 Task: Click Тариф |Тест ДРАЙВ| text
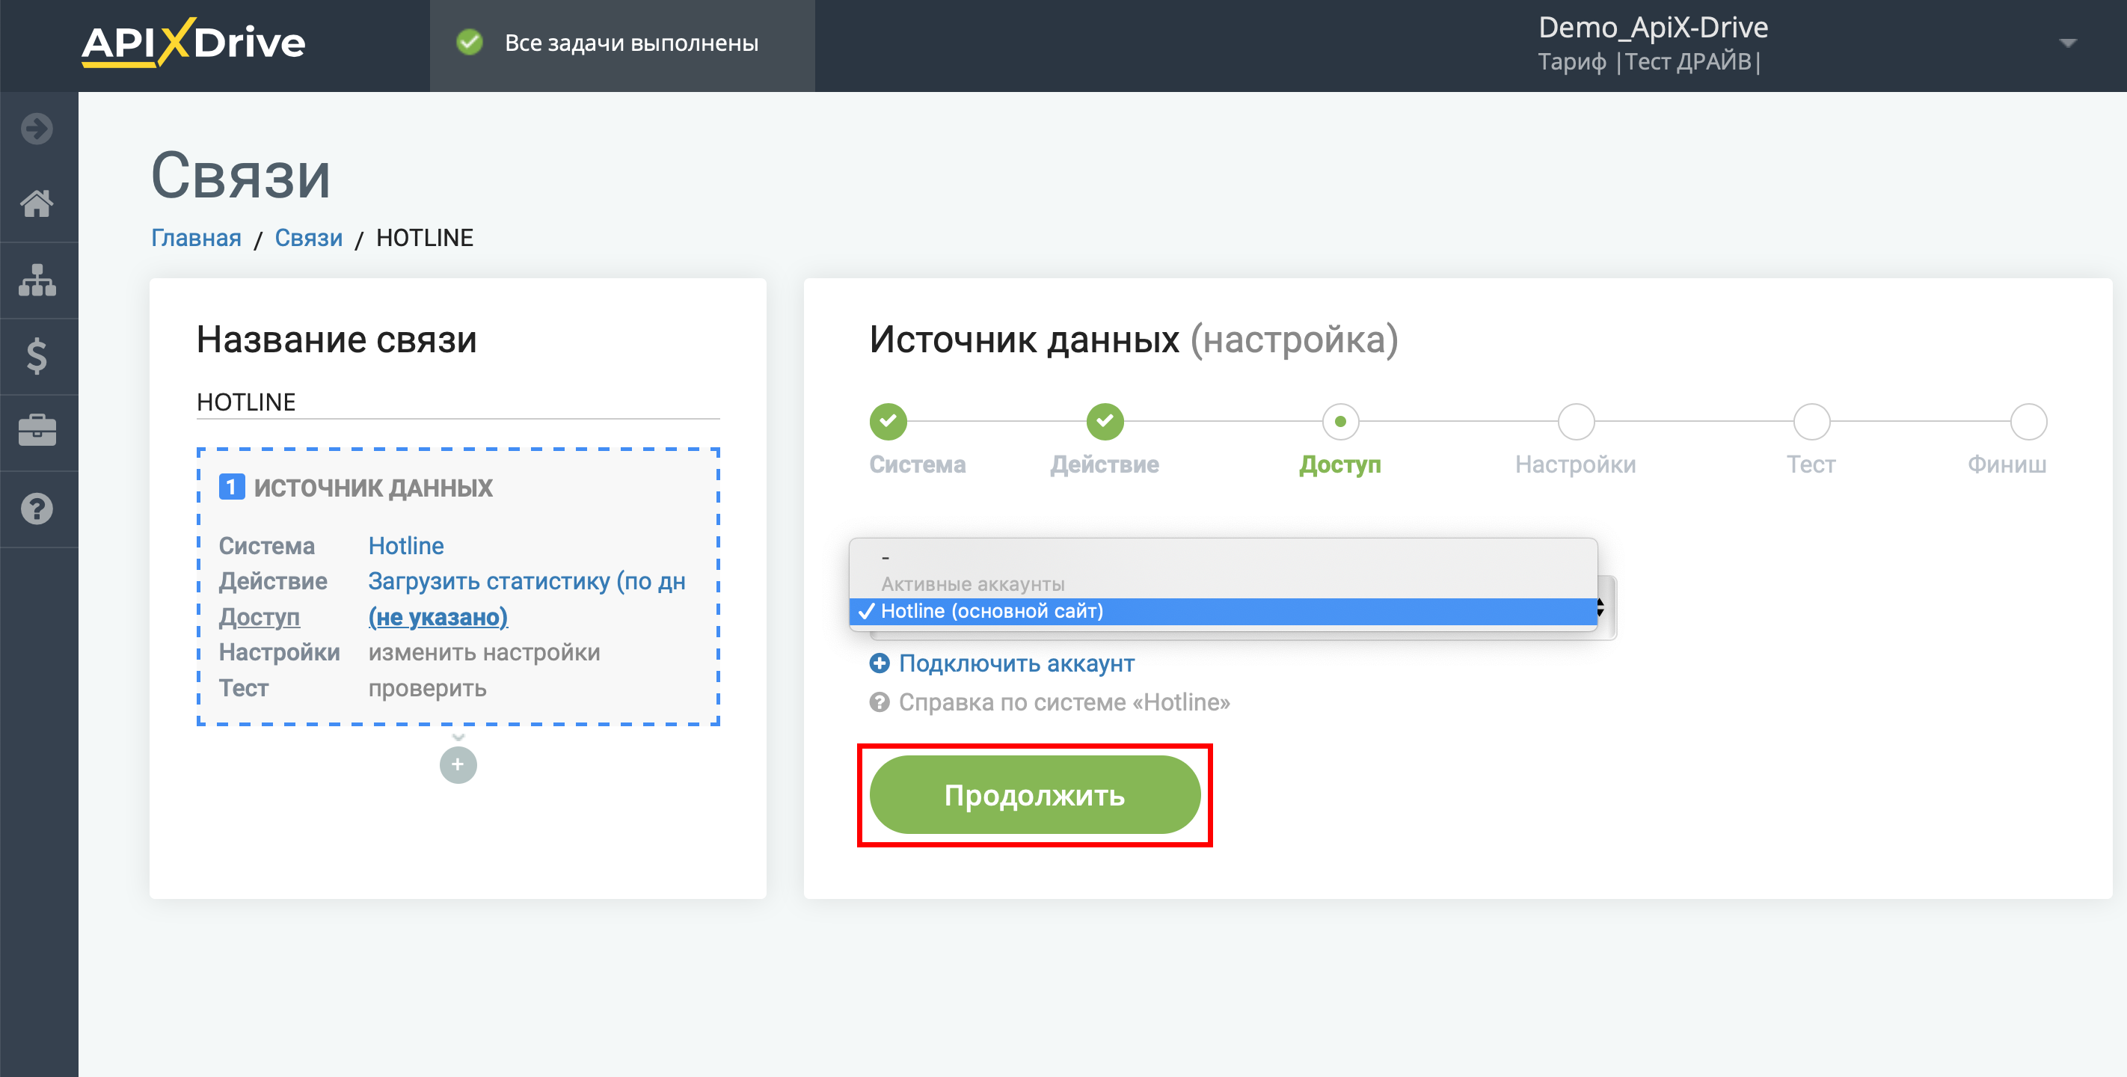point(1650,62)
